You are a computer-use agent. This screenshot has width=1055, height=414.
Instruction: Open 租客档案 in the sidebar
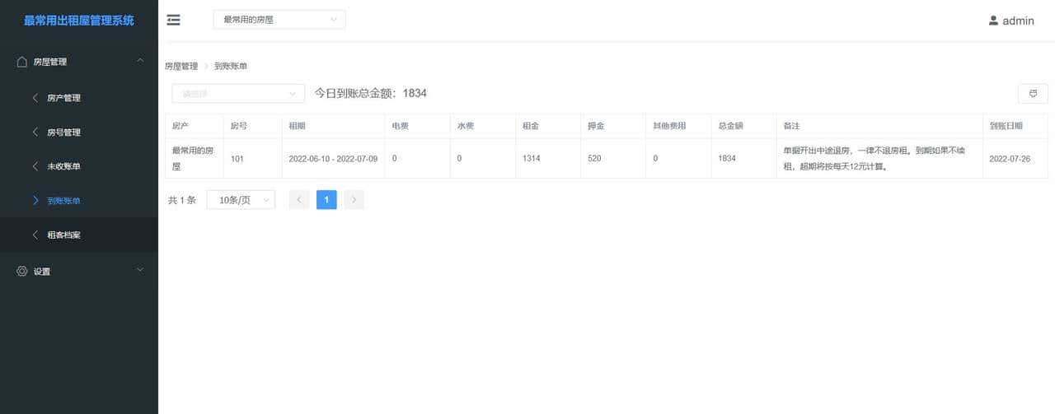79,235
